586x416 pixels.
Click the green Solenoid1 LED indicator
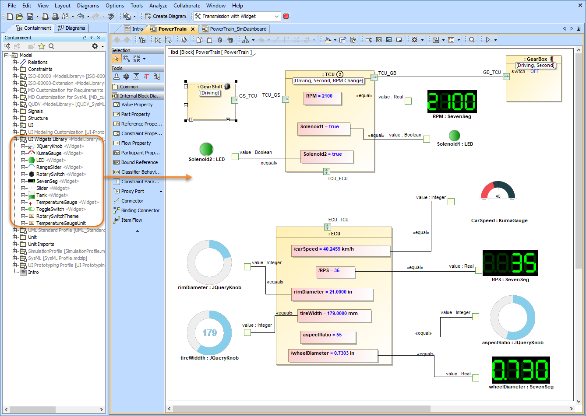tap(455, 136)
